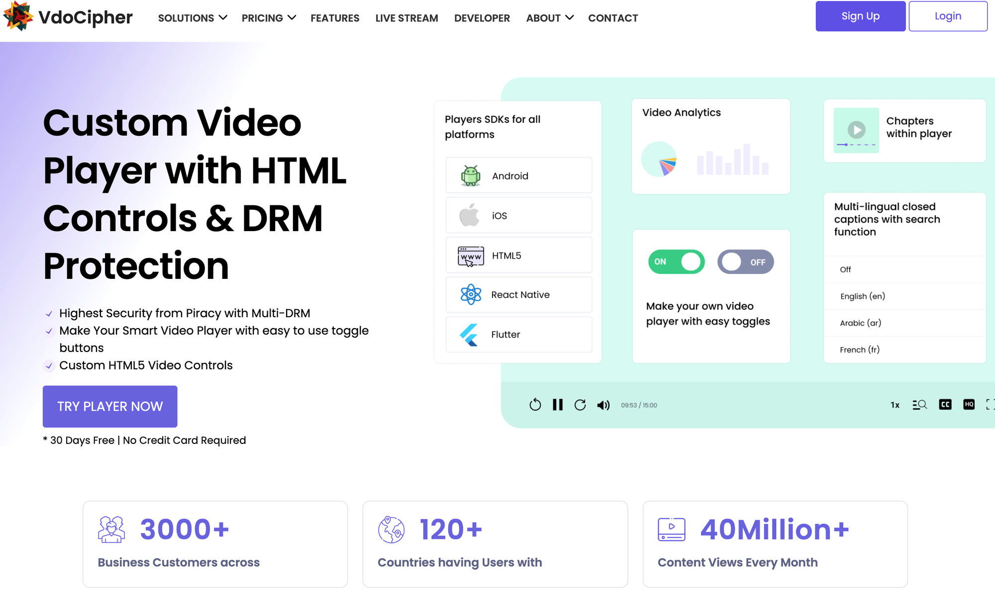
Task: Click the Flutter logo icon
Action: click(x=469, y=335)
